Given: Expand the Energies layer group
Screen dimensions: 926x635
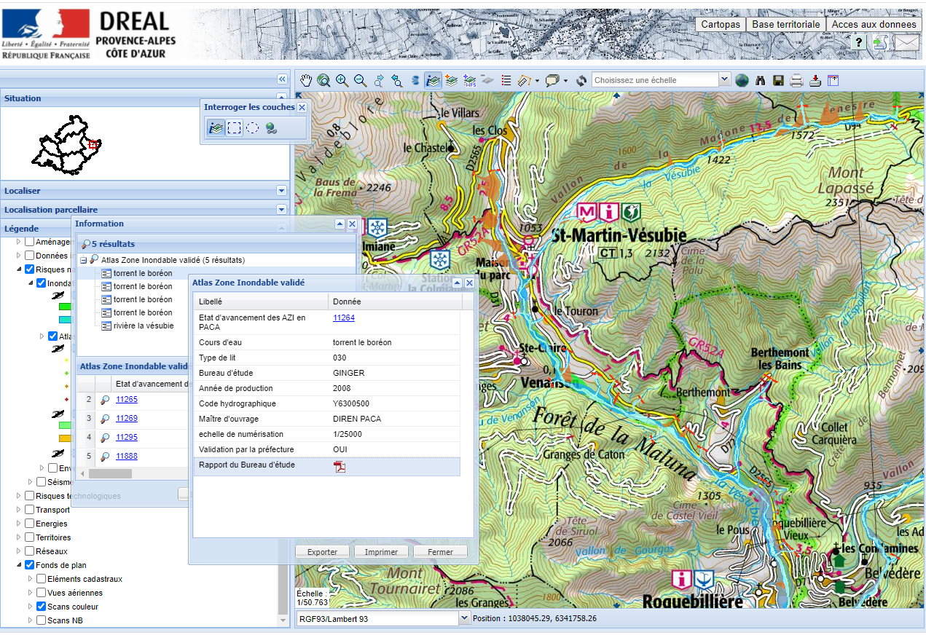Looking at the screenshot, I should [x=20, y=524].
